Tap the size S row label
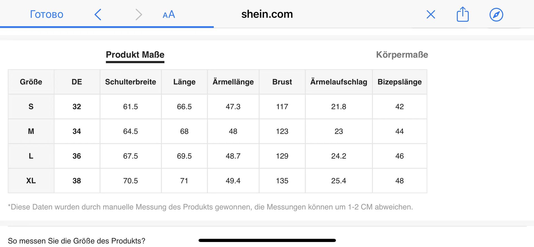Image resolution: width=534 pixels, height=247 pixels. tap(31, 107)
